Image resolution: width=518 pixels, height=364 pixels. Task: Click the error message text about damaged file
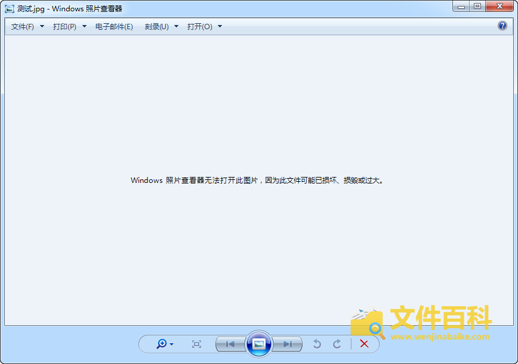tap(257, 181)
